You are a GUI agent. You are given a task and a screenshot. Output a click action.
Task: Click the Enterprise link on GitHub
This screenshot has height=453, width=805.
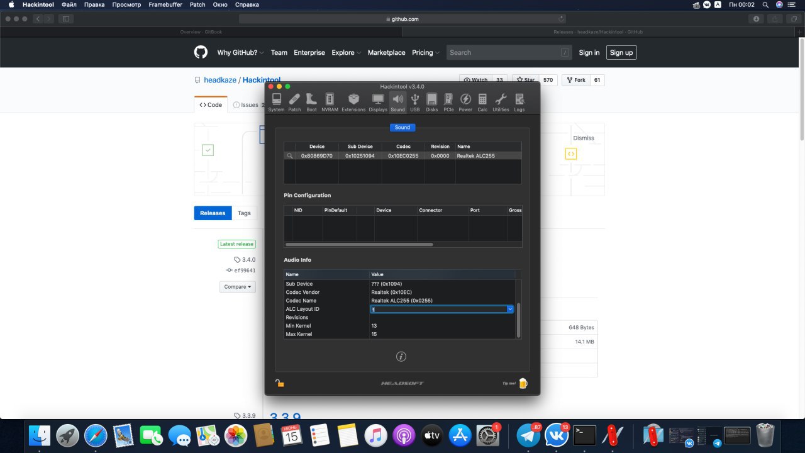click(x=309, y=53)
